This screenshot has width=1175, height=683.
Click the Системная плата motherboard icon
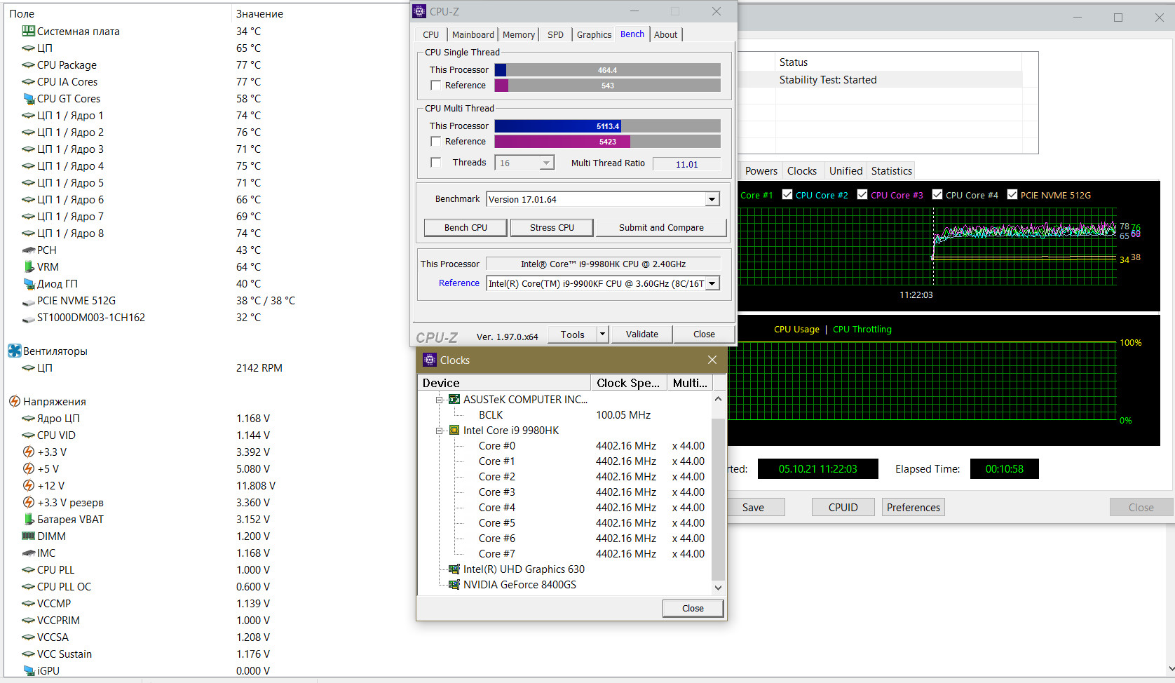point(28,31)
